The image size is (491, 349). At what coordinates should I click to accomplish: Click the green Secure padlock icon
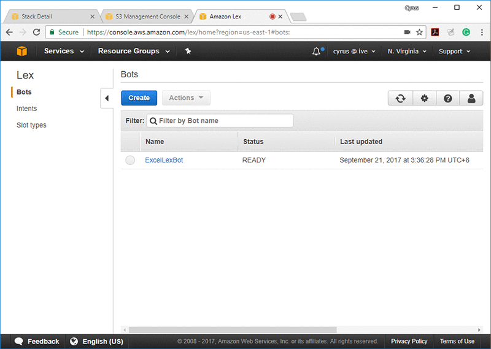coord(52,32)
